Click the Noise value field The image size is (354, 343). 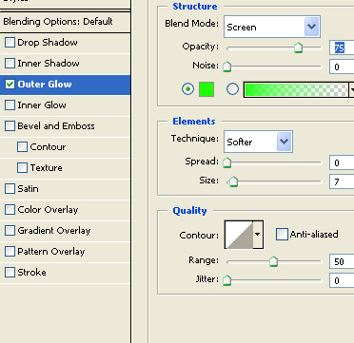pyautogui.click(x=342, y=67)
